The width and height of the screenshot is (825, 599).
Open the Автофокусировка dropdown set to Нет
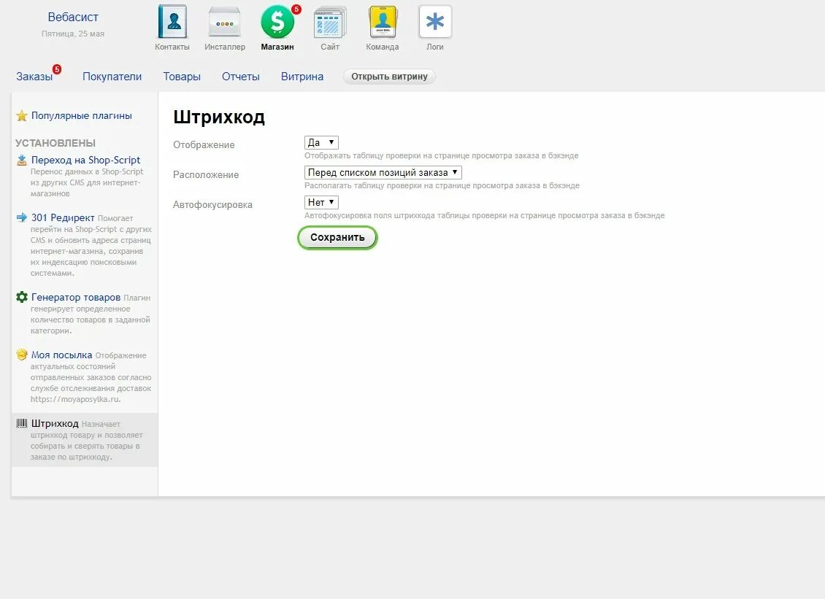click(x=321, y=203)
